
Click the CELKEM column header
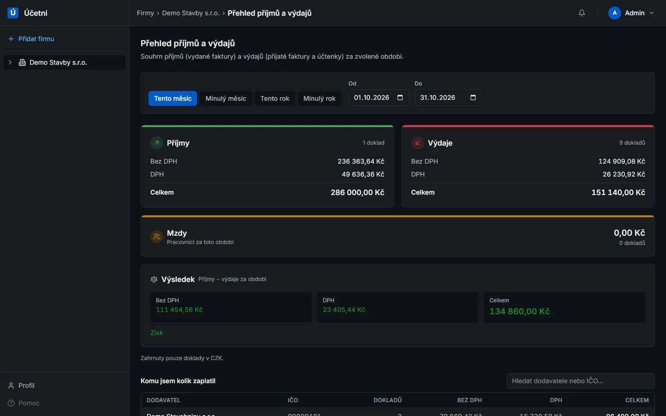637,400
